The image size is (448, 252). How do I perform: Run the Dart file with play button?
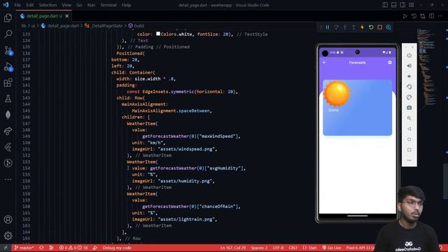point(405,16)
